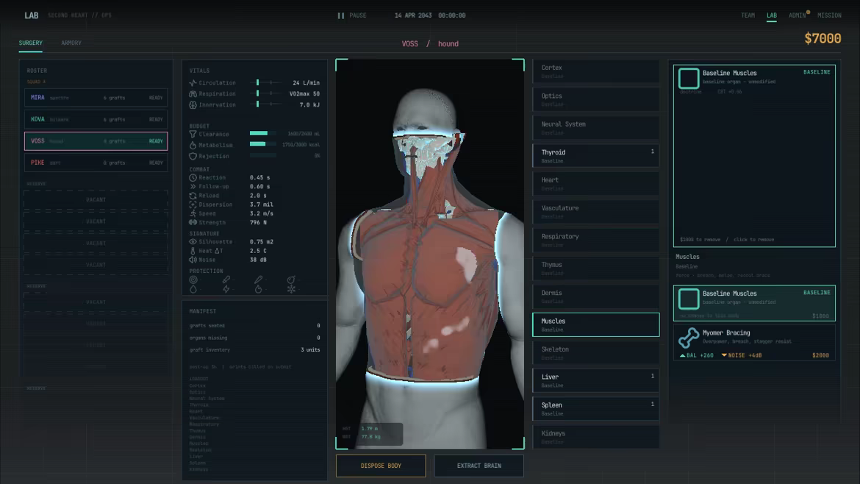Click the Noise speaker icon
Screen dimensions: 860x484
[x=193, y=260]
